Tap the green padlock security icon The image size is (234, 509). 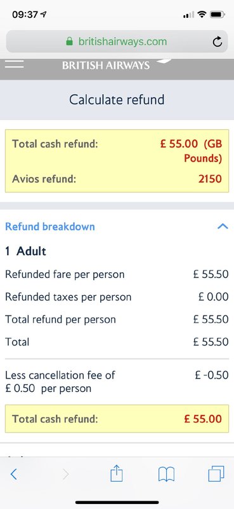[69, 41]
